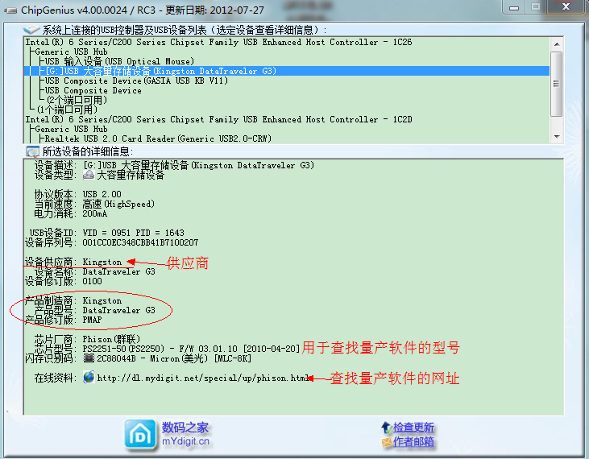
Task: Click the device list scroll up arrow
Action: coord(557,44)
